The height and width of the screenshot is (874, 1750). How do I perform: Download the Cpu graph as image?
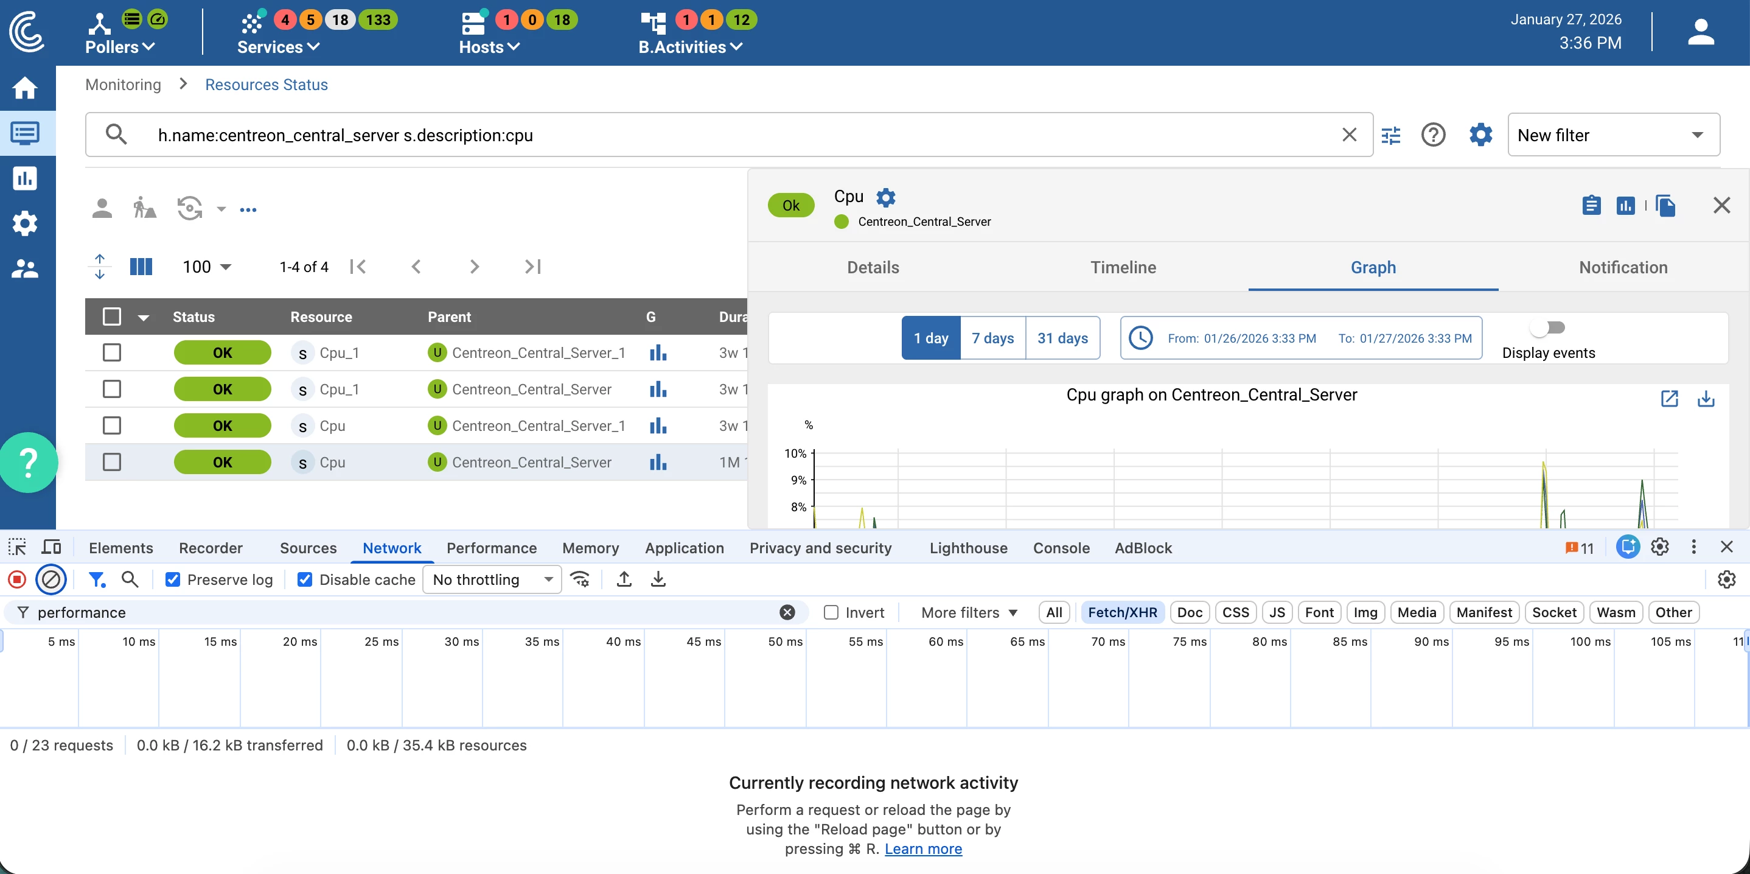coord(1706,399)
